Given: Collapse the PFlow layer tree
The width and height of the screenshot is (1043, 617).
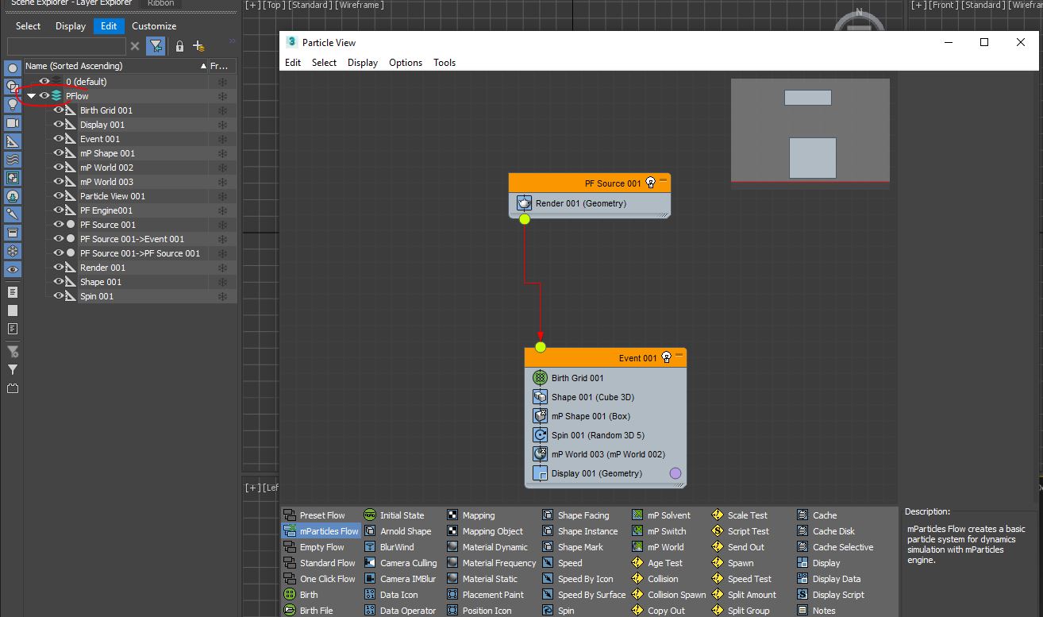Looking at the screenshot, I should [30, 95].
